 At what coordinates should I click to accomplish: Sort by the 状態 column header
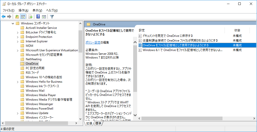coord(237,30)
